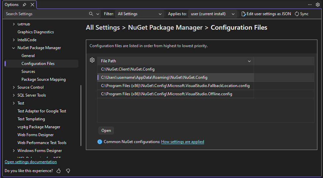Open the search options dropdown arrow

[98, 14]
